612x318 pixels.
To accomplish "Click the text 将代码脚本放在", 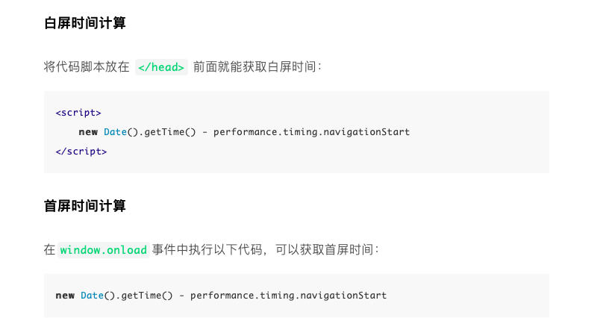I will click(x=87, y=66).
